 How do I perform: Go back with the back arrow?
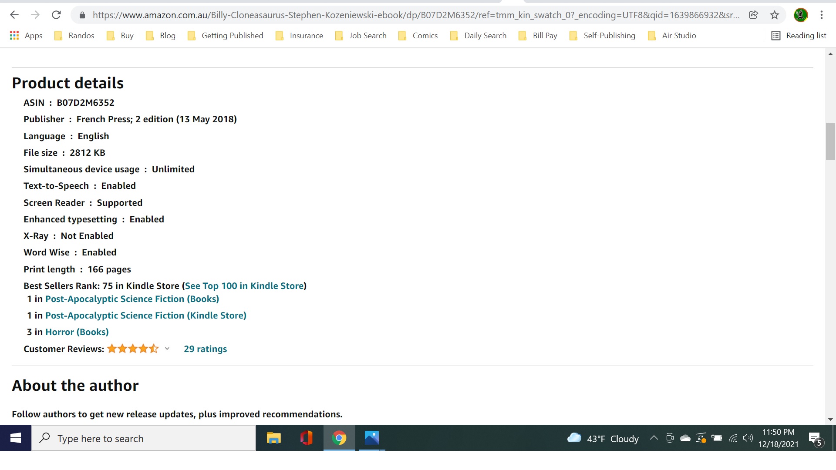pos(14,15)
